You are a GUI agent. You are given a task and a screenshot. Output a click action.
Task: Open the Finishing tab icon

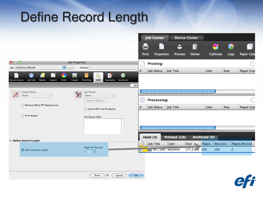pos(86,76)
